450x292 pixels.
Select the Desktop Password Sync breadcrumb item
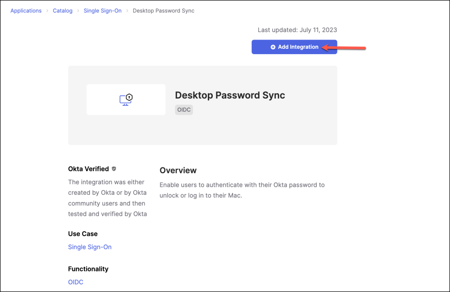click(x=163, y=11)
